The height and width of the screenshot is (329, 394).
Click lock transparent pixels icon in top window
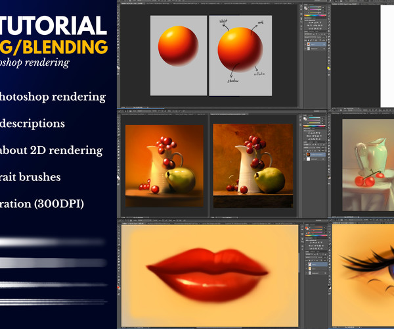(309, 40)
